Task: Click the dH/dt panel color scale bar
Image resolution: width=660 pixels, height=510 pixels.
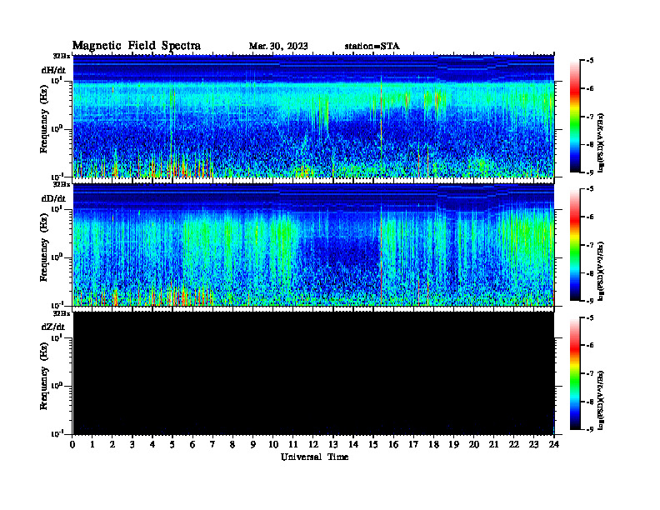Action: pyautogui.click(x=575, y=117)
